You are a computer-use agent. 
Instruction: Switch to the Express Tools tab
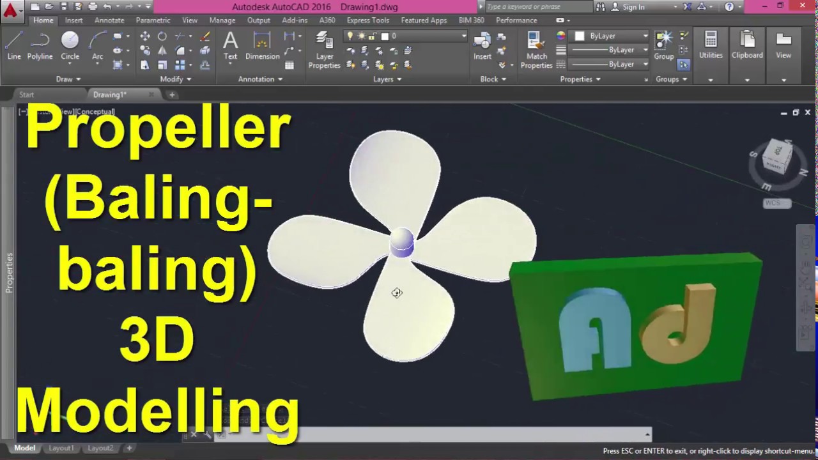point(368,20)
